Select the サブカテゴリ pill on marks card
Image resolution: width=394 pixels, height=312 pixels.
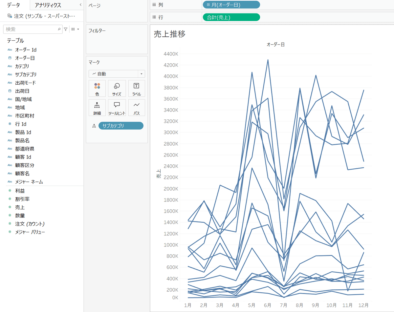pos(121,126)
